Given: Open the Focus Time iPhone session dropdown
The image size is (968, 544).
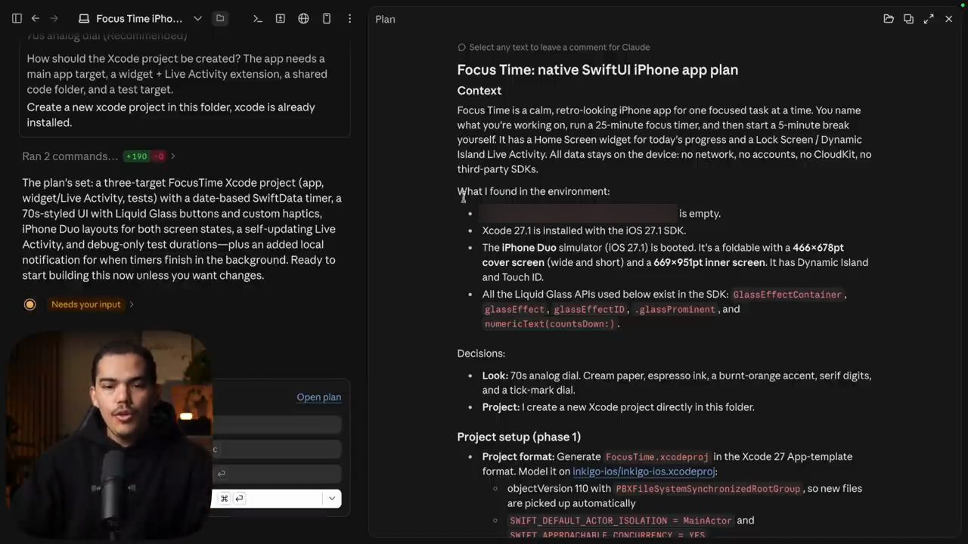Looking at the screenshot, I should [x=197, y=18].
